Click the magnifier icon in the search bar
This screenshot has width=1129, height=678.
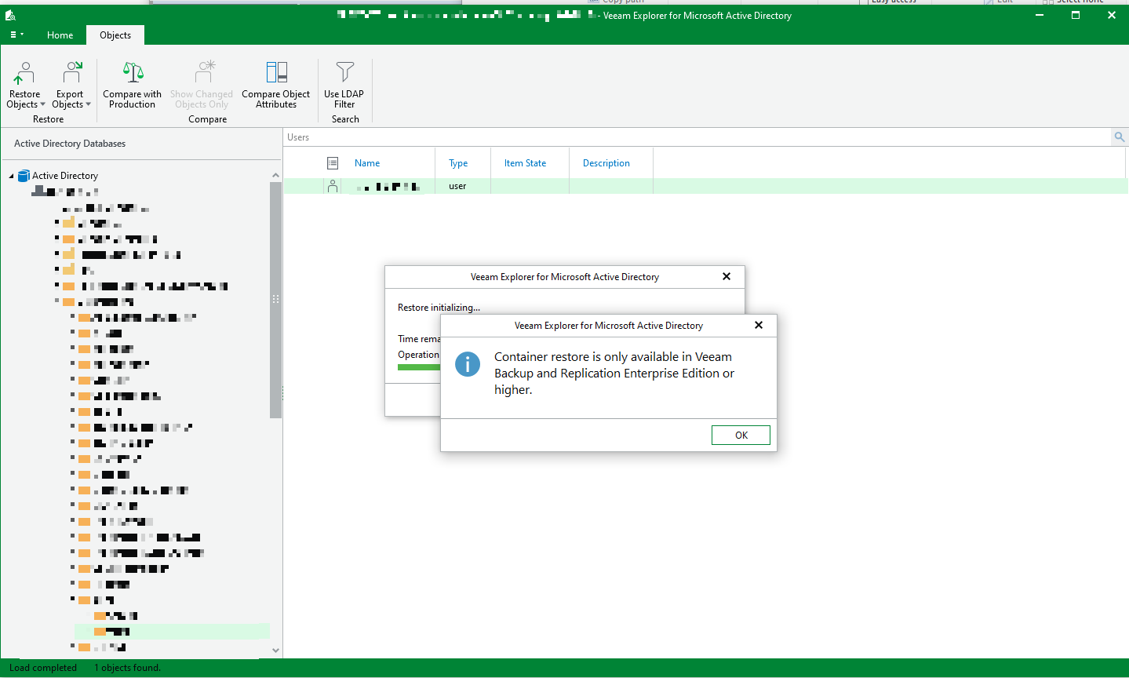1120,137
